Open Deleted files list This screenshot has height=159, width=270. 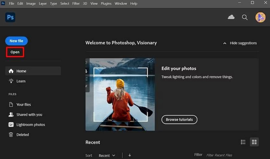pos(23,135)
